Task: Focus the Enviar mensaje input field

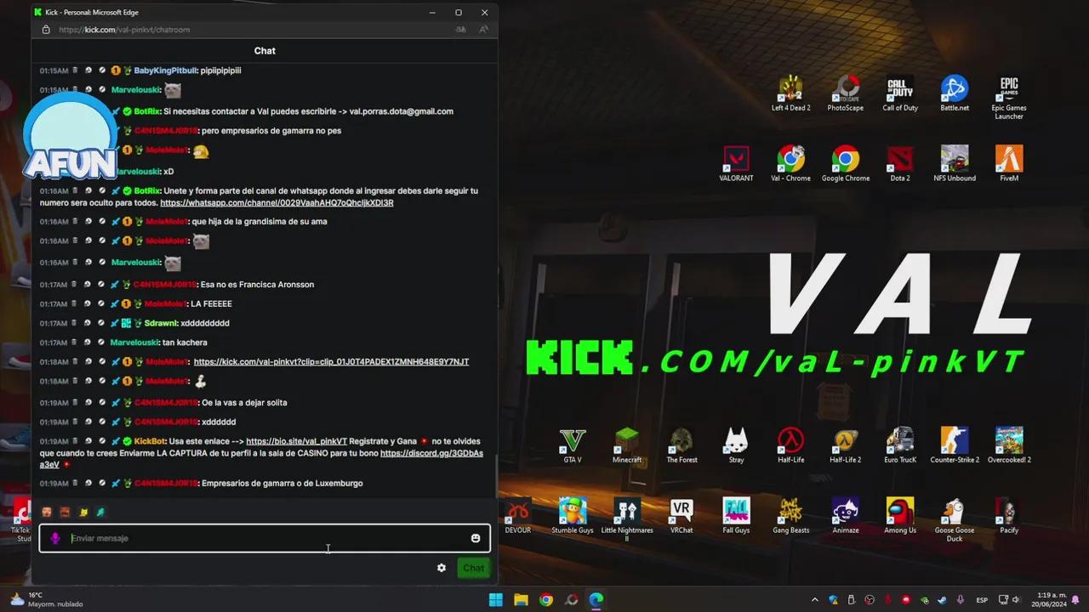Action: click(265, 538)
